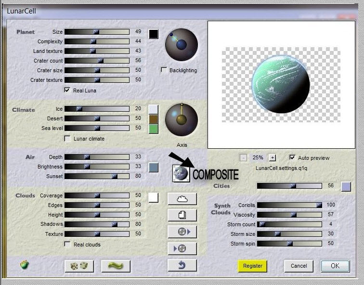Click the disc with right arrow button
This screenshot has height=285, width=364.
[182, 232]
